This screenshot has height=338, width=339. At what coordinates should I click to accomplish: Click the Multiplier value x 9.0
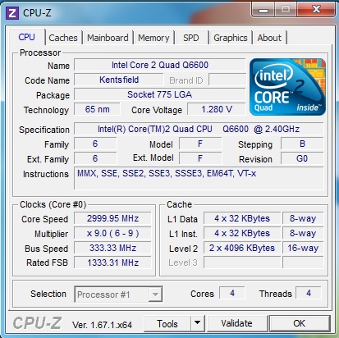pos(112,233)
